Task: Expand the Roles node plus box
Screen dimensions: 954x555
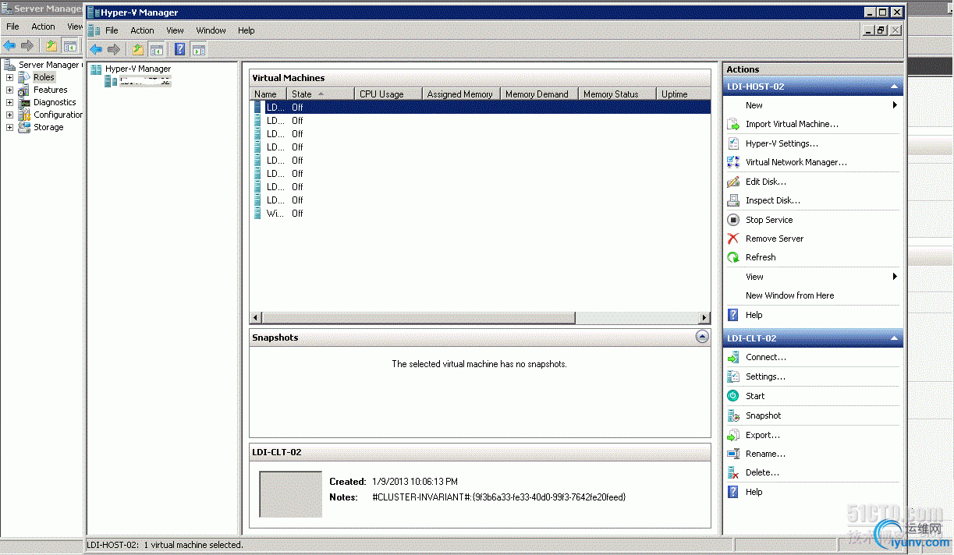Action: pos(9,77)
